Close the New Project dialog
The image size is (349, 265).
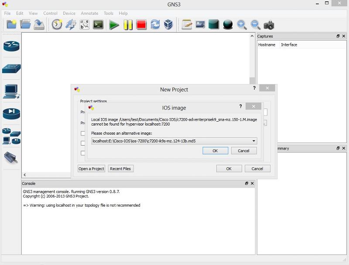pyautogui.click(x=267, y=88)
